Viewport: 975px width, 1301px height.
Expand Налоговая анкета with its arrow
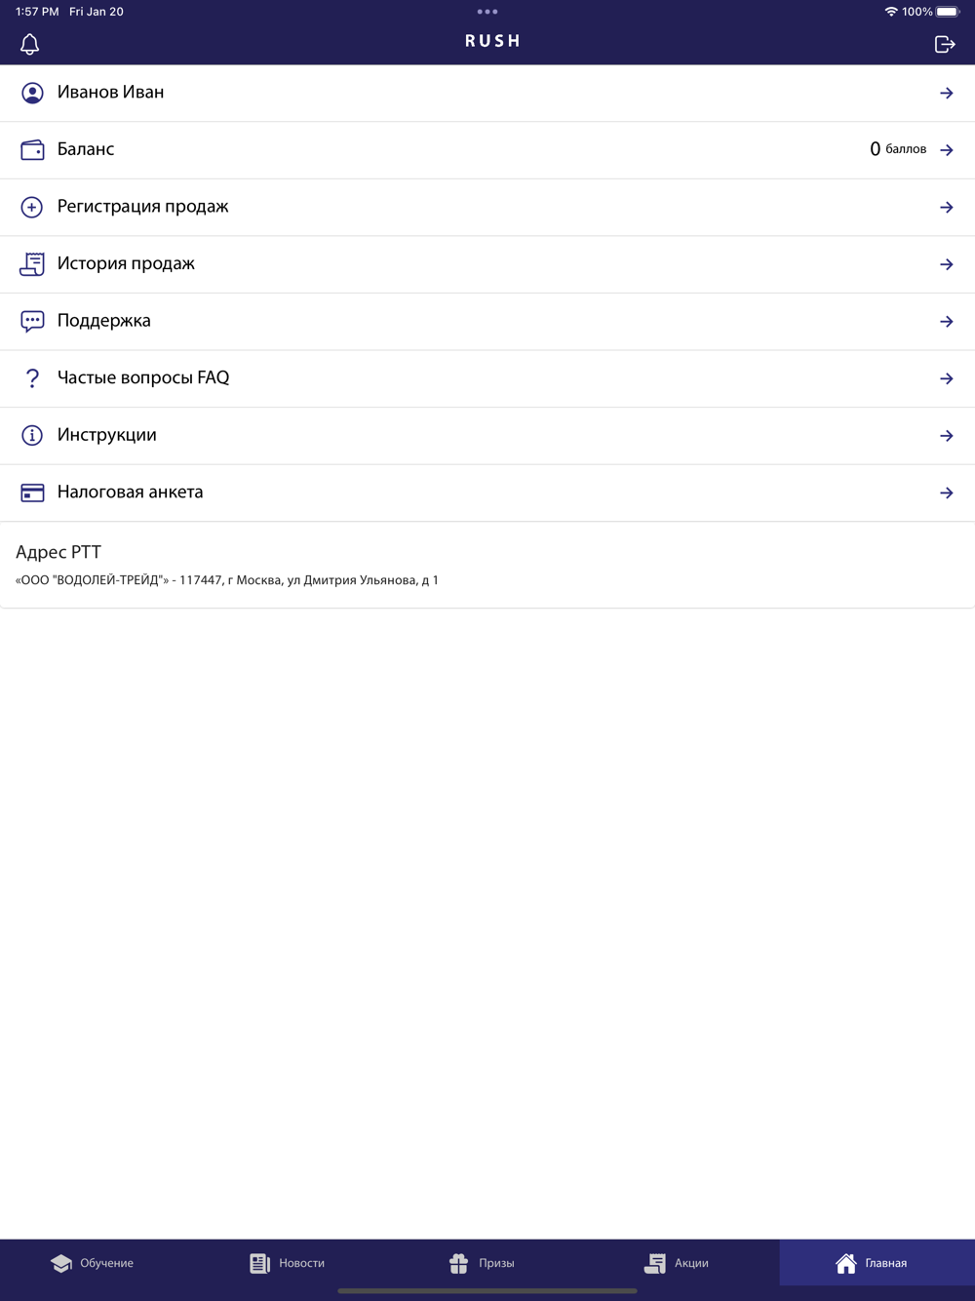(946, 493)
